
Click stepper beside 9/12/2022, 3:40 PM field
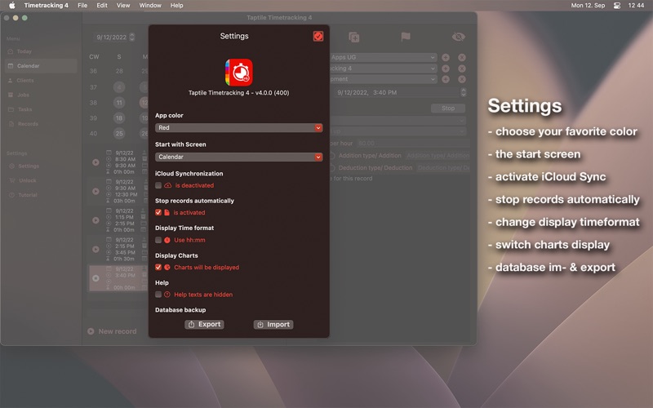[463, 92]
